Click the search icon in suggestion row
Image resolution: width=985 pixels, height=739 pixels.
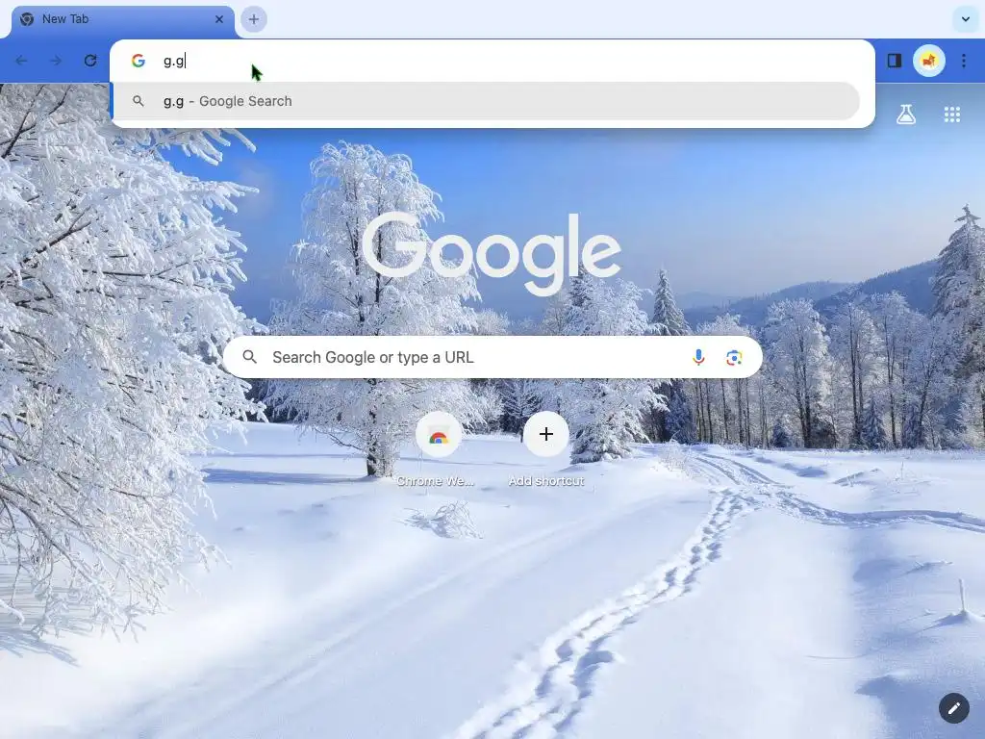[x=139, y=101]
